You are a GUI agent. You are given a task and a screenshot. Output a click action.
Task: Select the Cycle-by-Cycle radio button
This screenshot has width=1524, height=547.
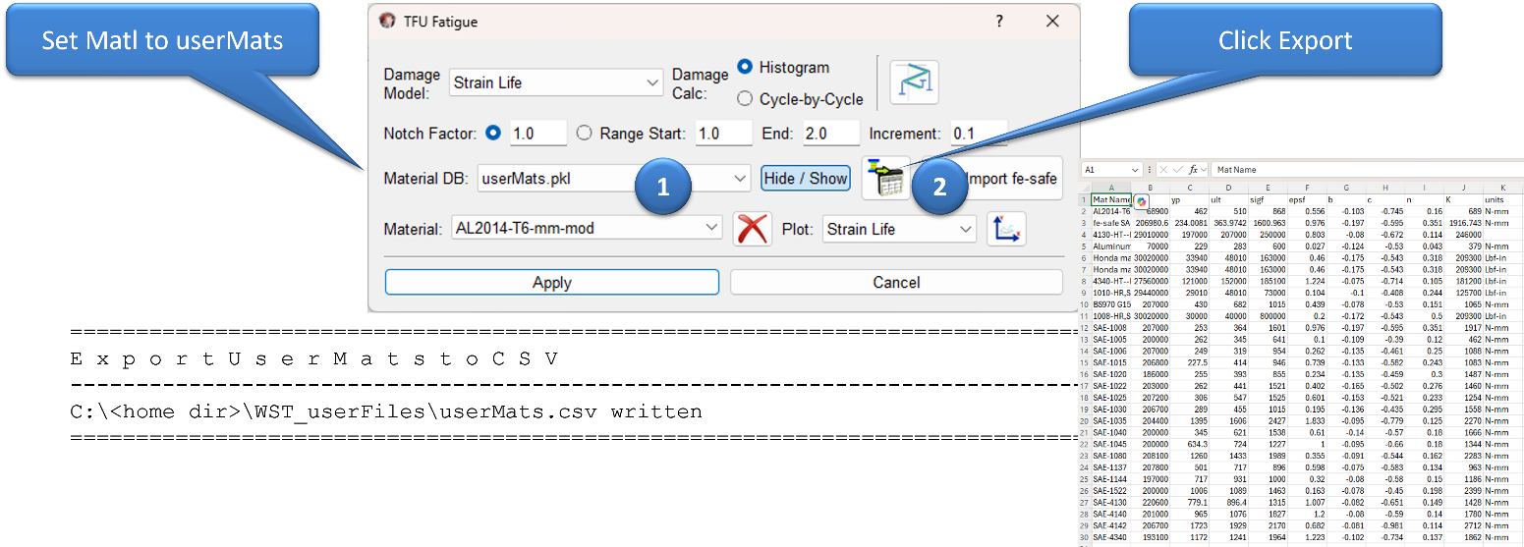point(745,98)
